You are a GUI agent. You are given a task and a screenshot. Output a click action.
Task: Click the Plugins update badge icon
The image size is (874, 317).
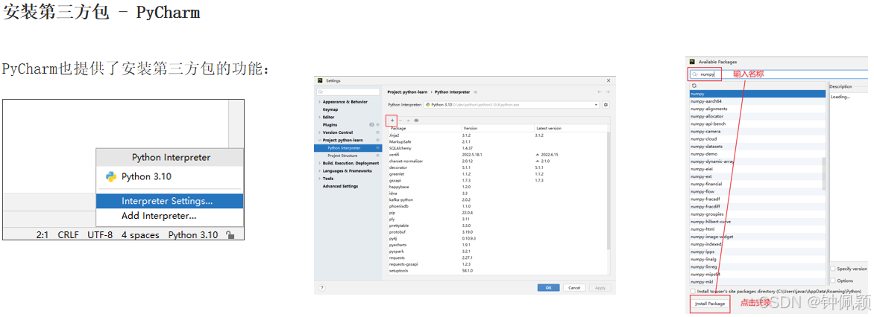[x=372, y=124]
